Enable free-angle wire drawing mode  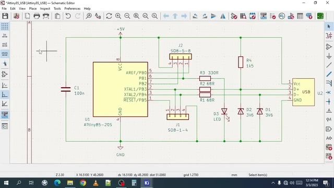click(5, 85)
